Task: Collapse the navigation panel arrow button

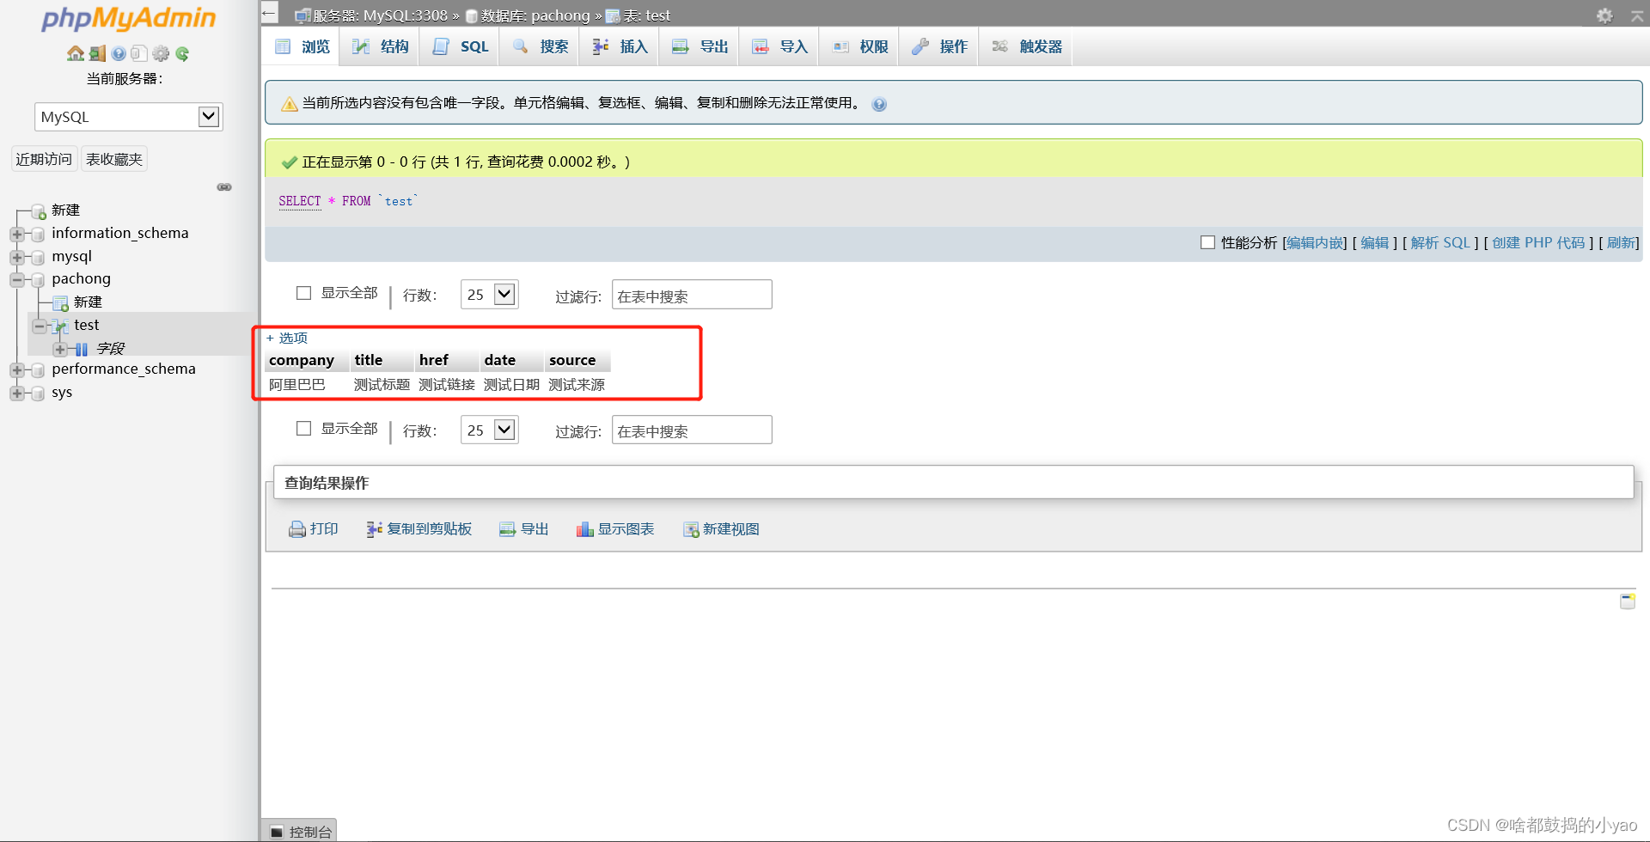Action: pos(270,13)
